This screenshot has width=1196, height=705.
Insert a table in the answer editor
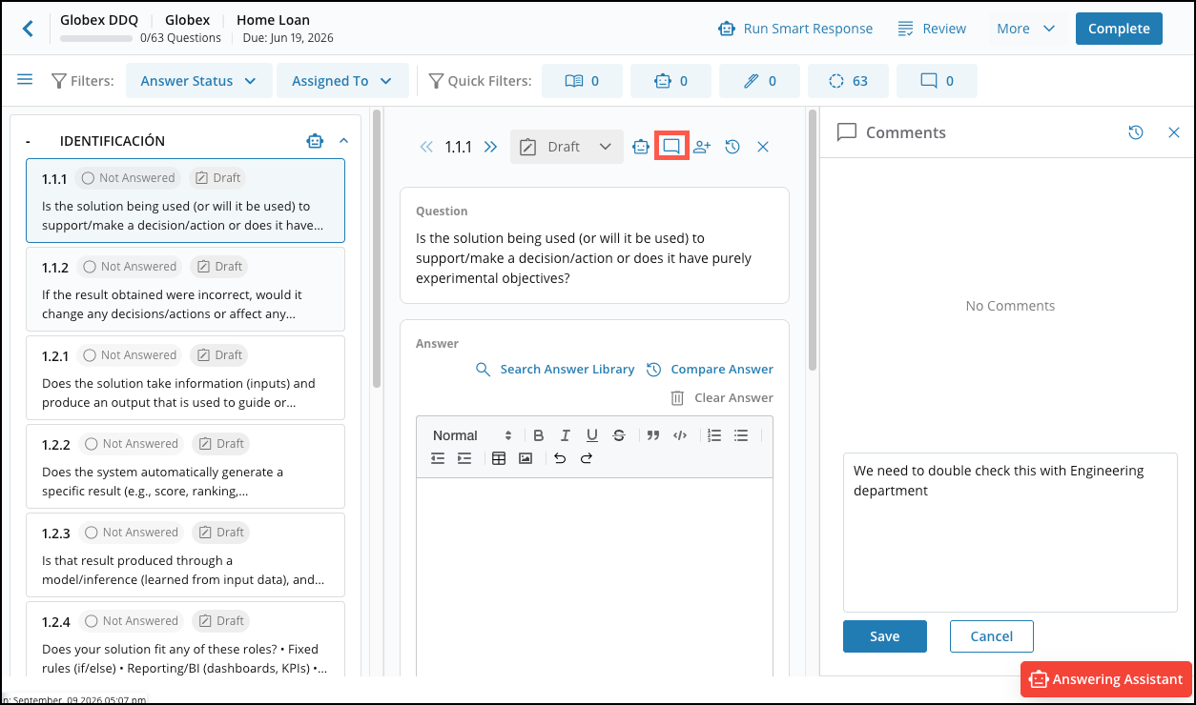click(x=499, y=458)
